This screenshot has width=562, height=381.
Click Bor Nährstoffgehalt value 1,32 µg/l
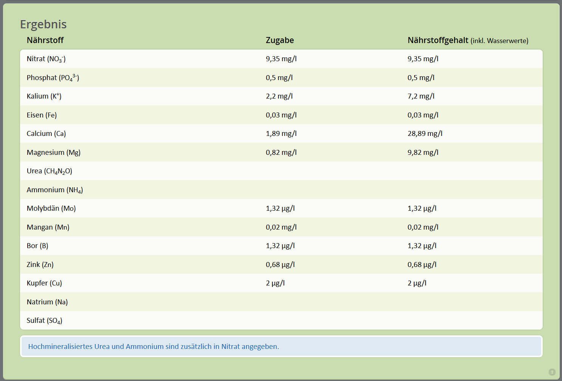click(x=422, y=245)
